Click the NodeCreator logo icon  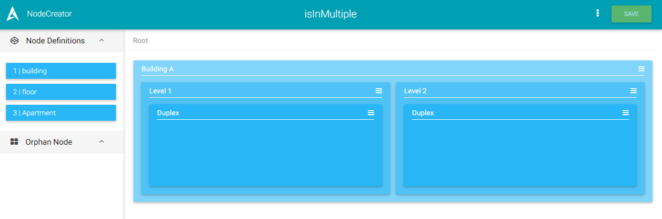[12, 14]
